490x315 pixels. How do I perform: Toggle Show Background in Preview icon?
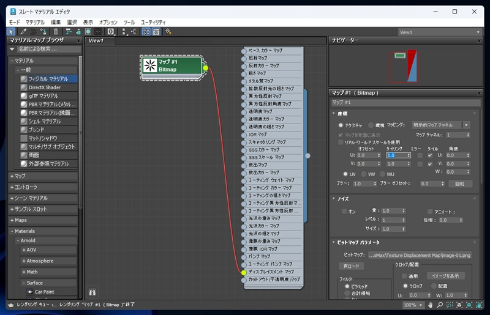98,32
